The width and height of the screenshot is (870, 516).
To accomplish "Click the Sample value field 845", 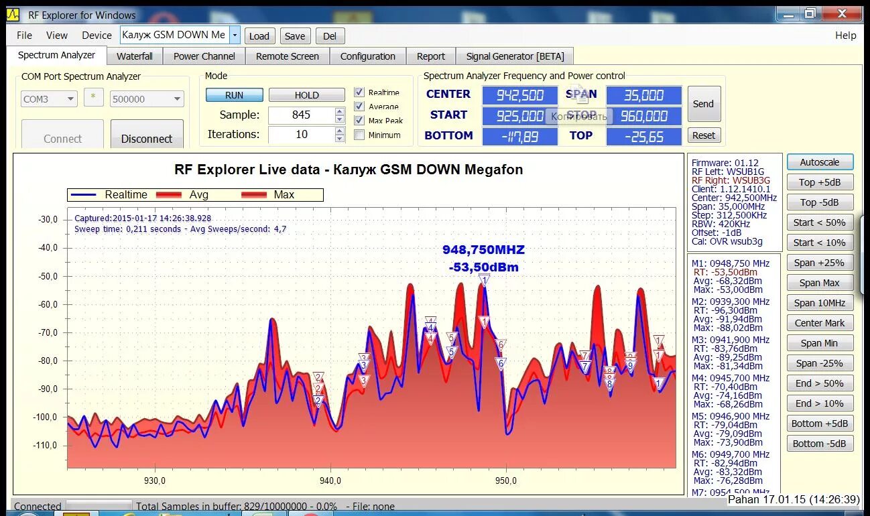I will [302, 115].
